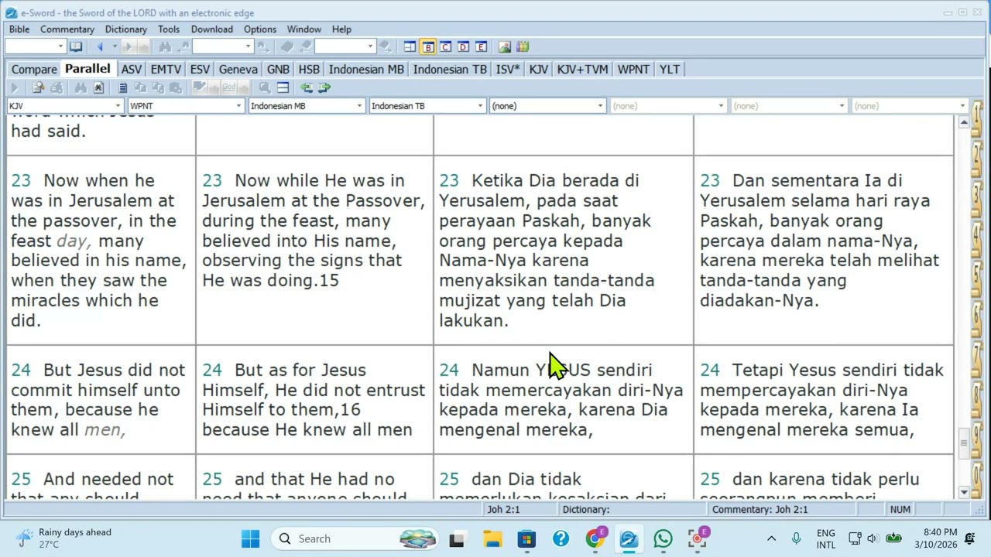
Task: Click verse number 23 in the KJV column
Action: [21, 180]
